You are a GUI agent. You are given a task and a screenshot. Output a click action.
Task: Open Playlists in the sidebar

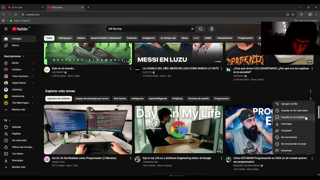click(19, 134)
